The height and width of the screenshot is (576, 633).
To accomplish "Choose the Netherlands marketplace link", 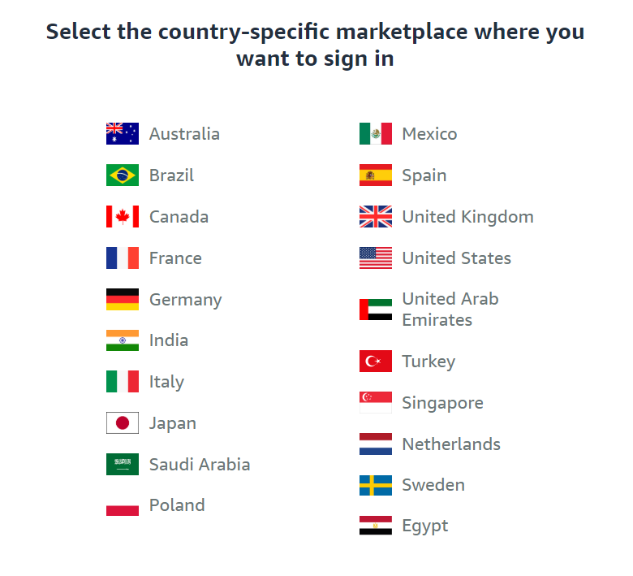I will point(451,444).
